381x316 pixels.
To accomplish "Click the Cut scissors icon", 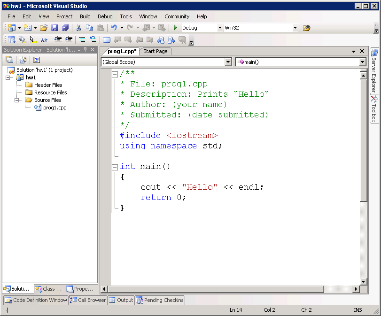I will (78, 28).
